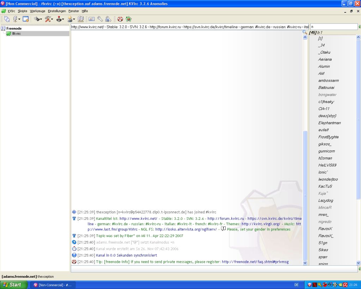Click the magnifier search icon above chat
Screen dimensions: 361x289
[305, 32]
